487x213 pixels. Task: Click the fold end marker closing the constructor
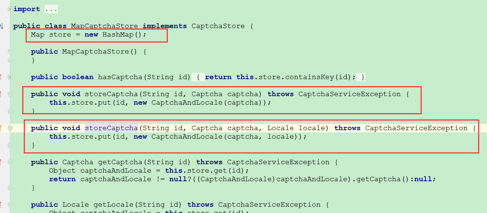[10, 60]
